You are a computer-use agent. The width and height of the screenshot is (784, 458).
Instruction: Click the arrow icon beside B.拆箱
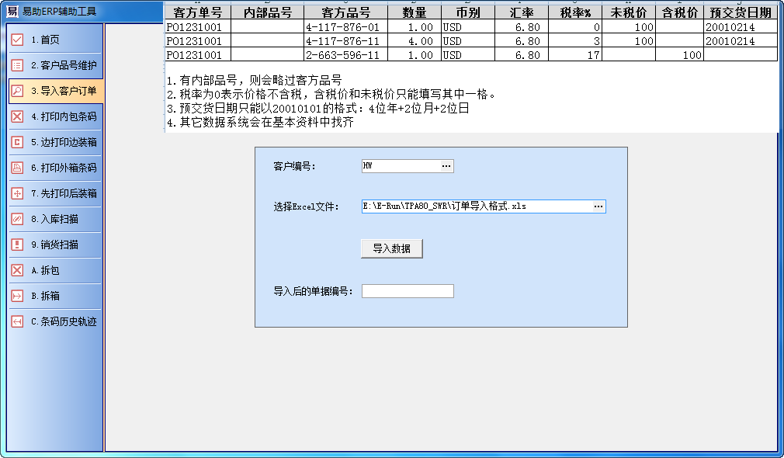pyautogui.click(x=17, y=296)
